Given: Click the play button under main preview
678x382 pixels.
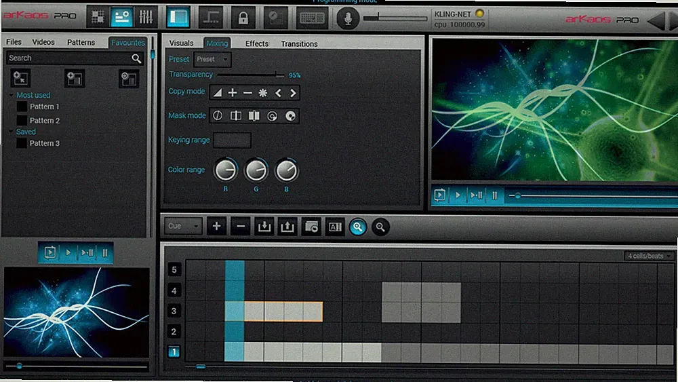Looking at the screenshot, I should click(458, 195).
